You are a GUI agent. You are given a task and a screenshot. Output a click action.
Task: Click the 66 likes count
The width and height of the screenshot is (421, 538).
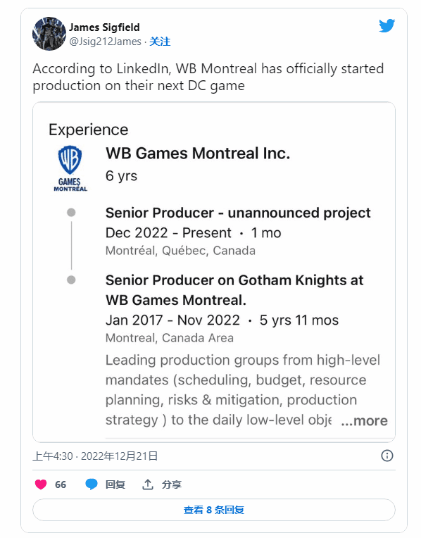[x=61, y=484]
